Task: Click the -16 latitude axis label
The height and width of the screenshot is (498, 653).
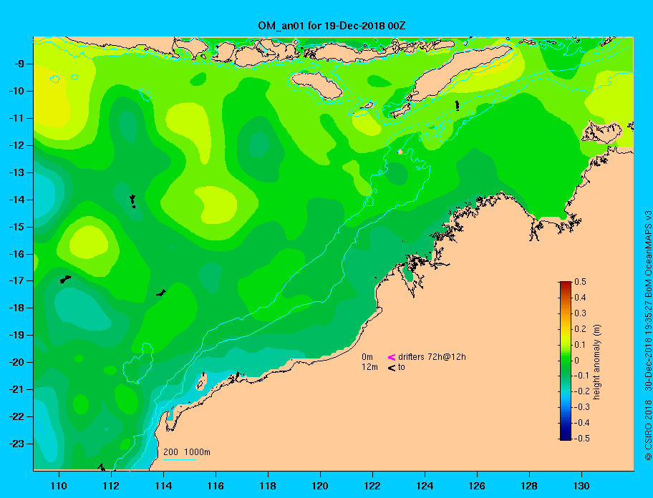Action: tap(16, 254)
